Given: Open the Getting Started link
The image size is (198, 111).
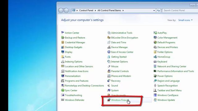Looking at the screenshot, I should point(119,57).
